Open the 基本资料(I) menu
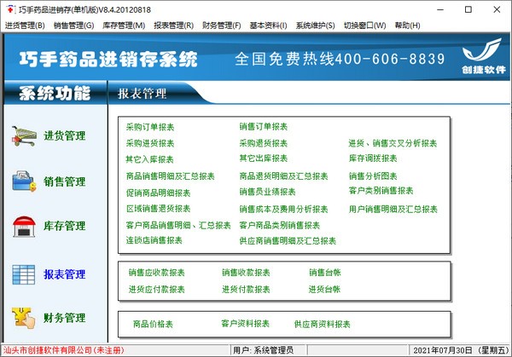The image size is (512, 357). click(x=268, y=26)
